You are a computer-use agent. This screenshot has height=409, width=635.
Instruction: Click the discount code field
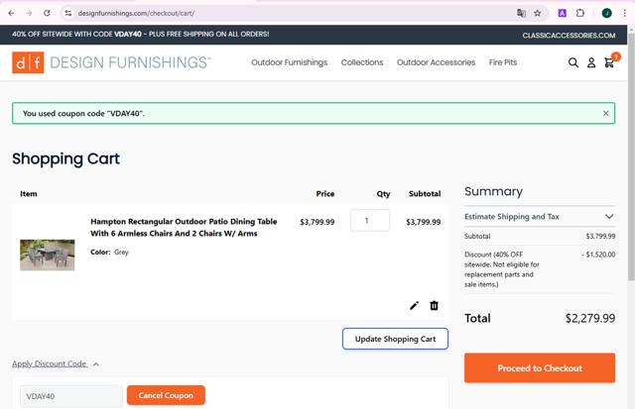click(x=71, y=396)
